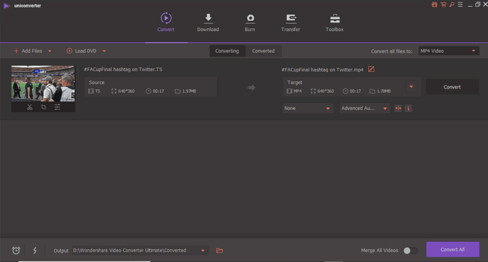Click the shopping cart icon in title bar
Screen dimensions: 488x262
point(443,5)
